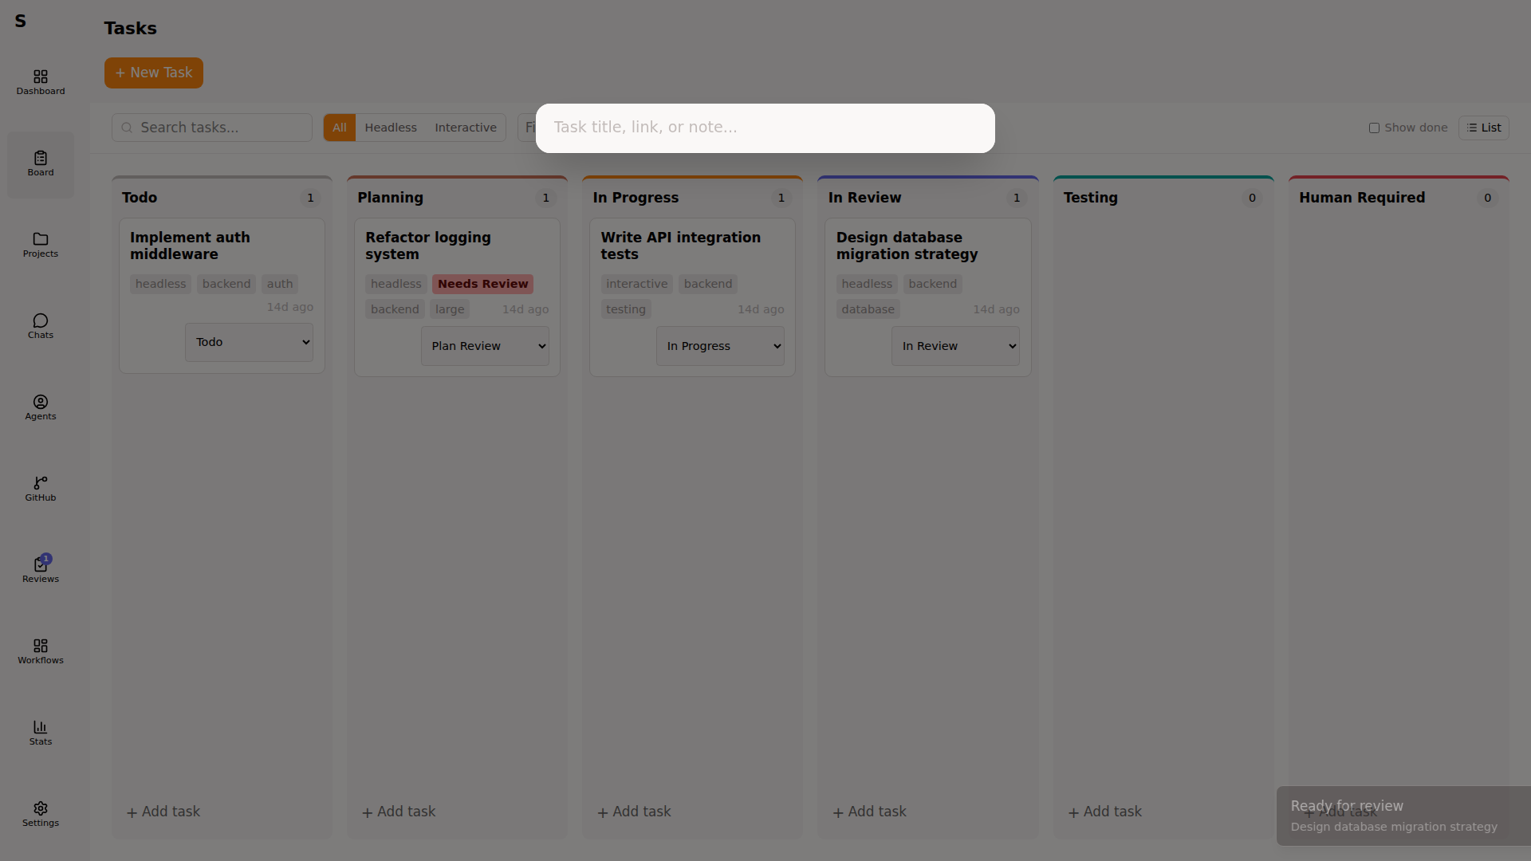Open the Projects folder icon
The height and width of the screenshot is (861, 1531).
pyautogui.click(x=41, y=245)
